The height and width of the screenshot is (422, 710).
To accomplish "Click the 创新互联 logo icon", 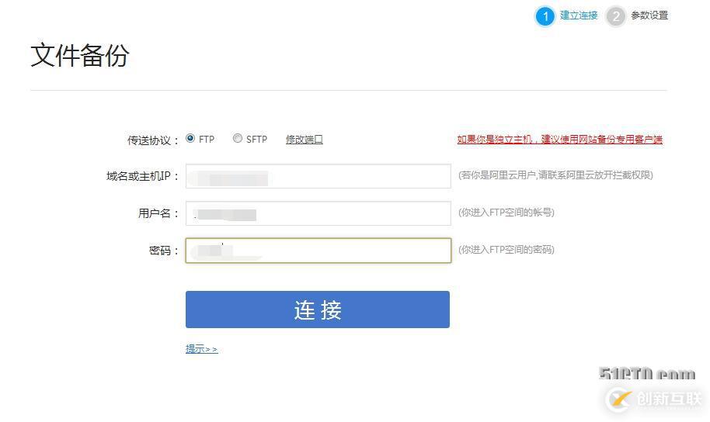I will coord(620,399).
